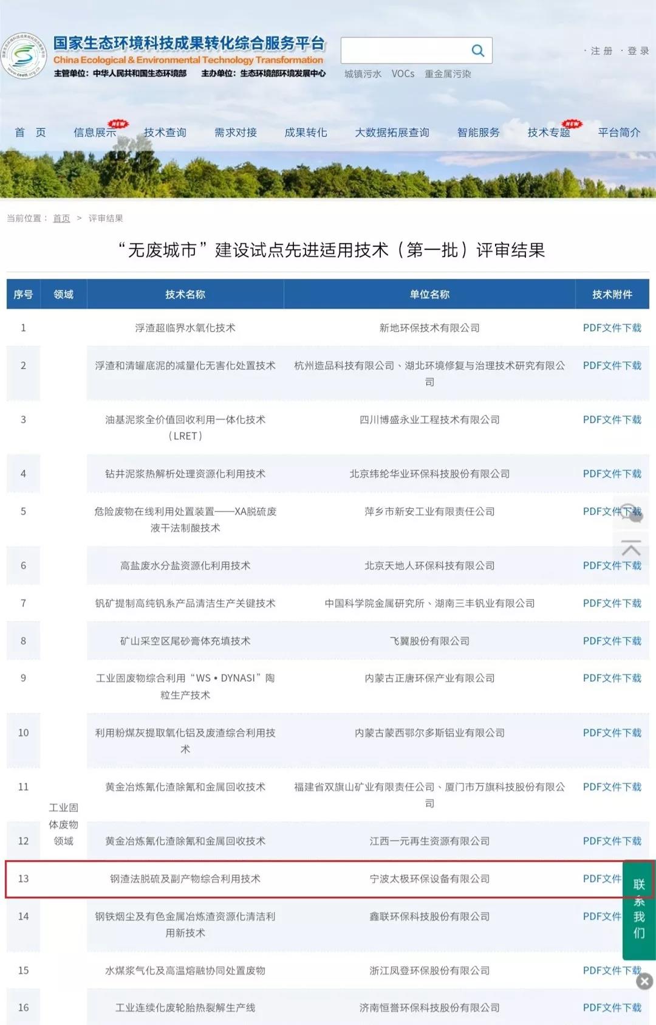656x1025 pixels.
Task: Click the 技术附件 column header
Action: tap(612, 294)
